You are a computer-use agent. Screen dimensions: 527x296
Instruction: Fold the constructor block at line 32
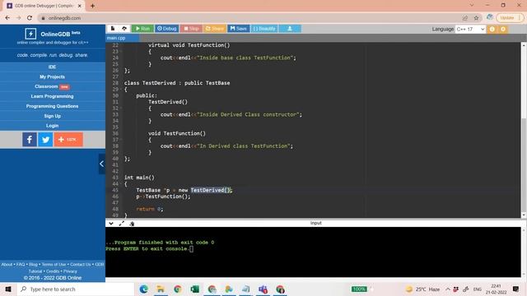[x=121, y=108]
